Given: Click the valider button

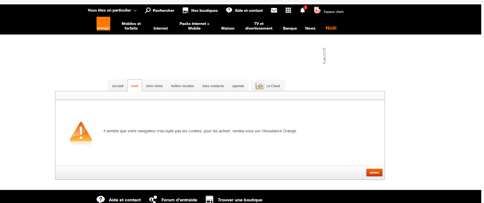Looking at the screenshot, I should click(x=374, y=173).
